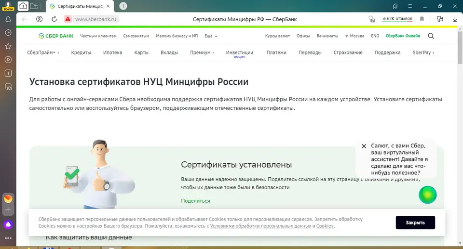Add an app to sidebar
The image size is (463, 249).
pyautogui.click(x=8, y=210)
